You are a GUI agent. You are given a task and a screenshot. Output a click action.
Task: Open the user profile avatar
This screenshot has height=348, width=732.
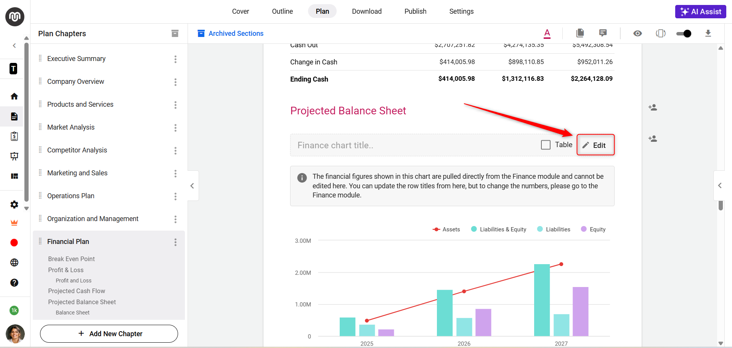pyautogui.click(x=15, y=334)
